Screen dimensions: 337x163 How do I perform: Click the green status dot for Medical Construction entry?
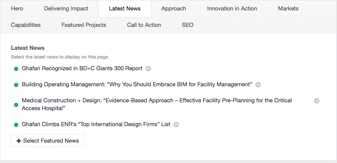click(x=16, y=104)
